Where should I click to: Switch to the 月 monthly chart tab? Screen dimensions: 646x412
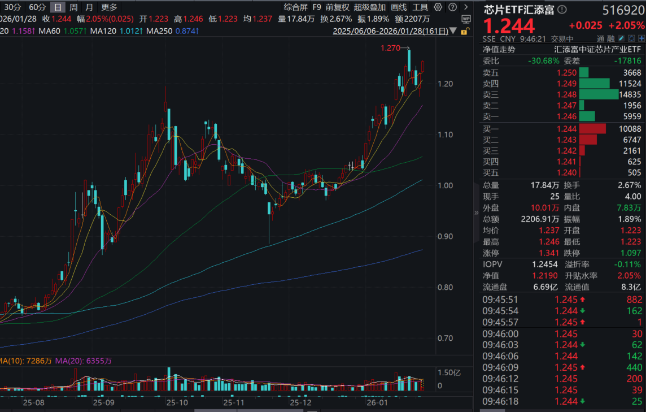pos(89,7)
